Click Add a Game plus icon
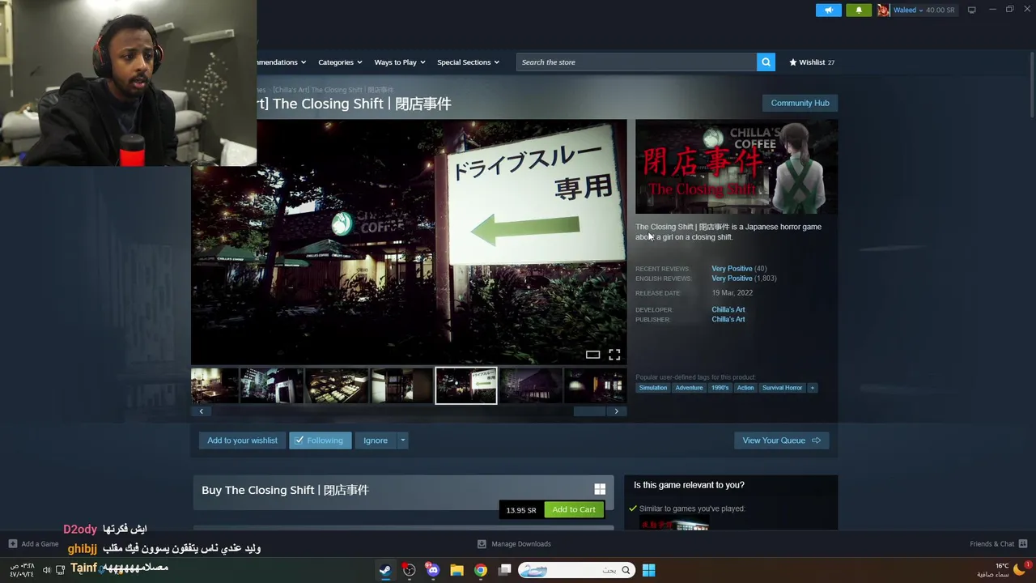This screenshot has height=583, width=1036. (12, 544)
